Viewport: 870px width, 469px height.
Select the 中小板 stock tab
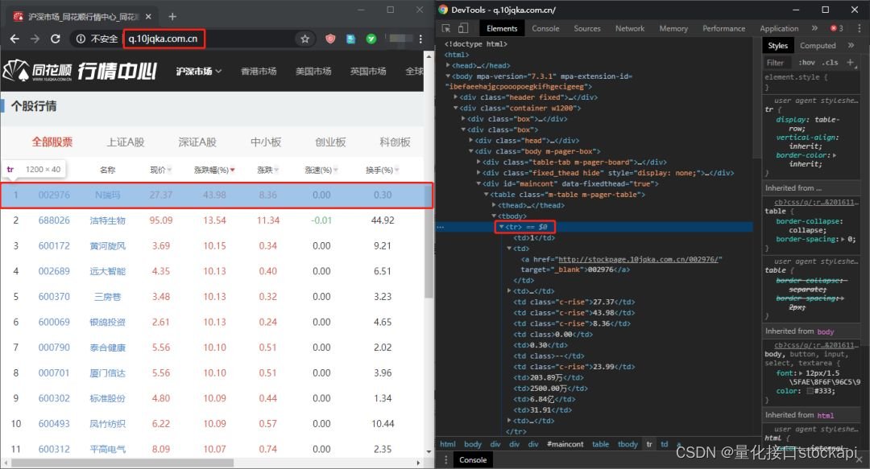coord(266,142)
